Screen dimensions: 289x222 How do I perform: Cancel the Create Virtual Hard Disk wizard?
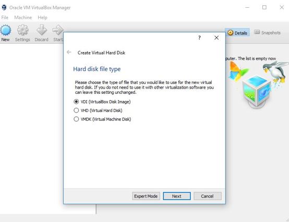point(208,196)
